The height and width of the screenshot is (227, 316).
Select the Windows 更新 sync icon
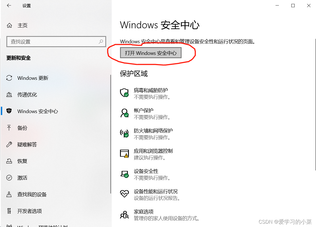9,78
